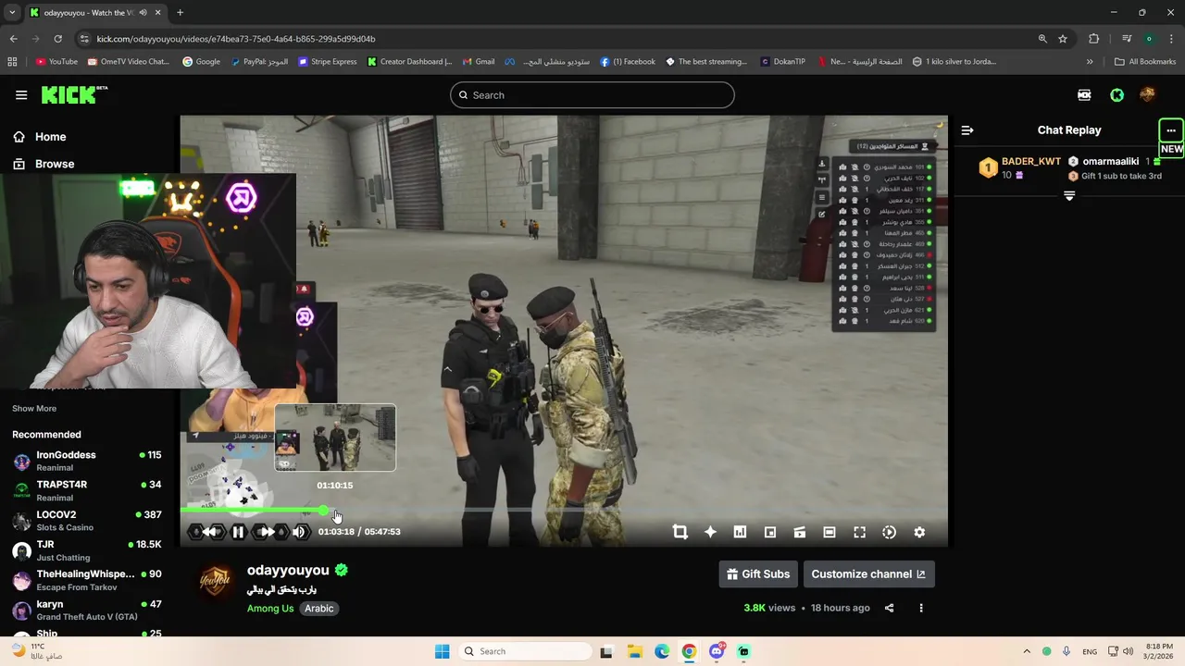Open Discord from taskbar

[717, 651]
